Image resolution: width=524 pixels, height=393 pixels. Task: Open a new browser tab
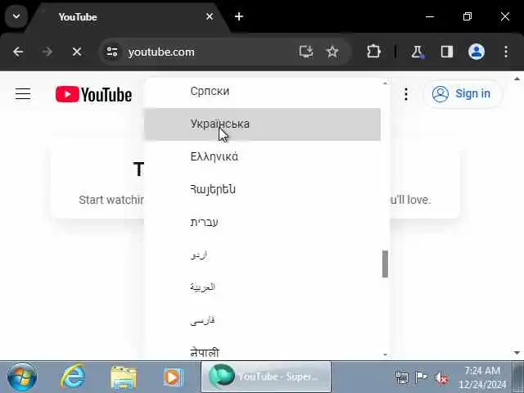(x=239, y=16)
